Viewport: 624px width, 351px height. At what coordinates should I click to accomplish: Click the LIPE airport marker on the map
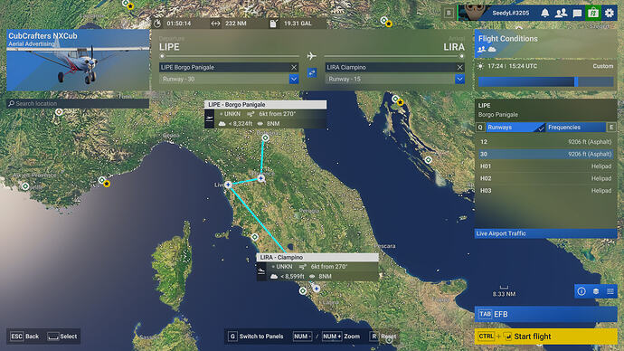pos(266,138)
